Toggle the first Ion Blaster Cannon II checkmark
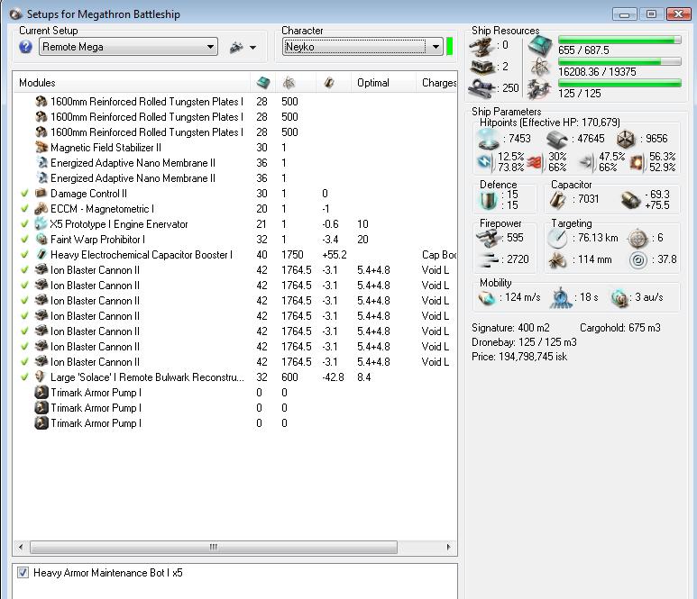The height and width of the screenshot is (599, 697). coord(25,270)
